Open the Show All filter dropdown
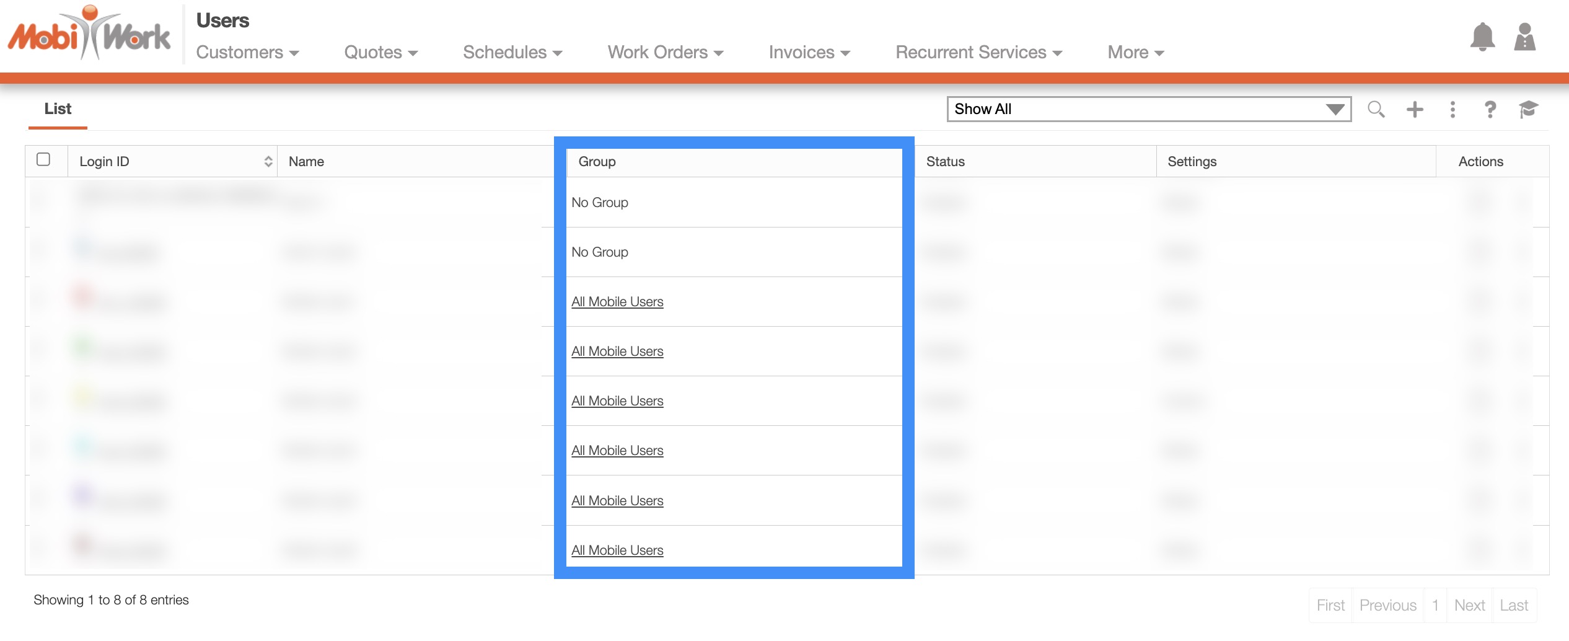This screenshot has width=1569, height=641. pos(1148,109)
